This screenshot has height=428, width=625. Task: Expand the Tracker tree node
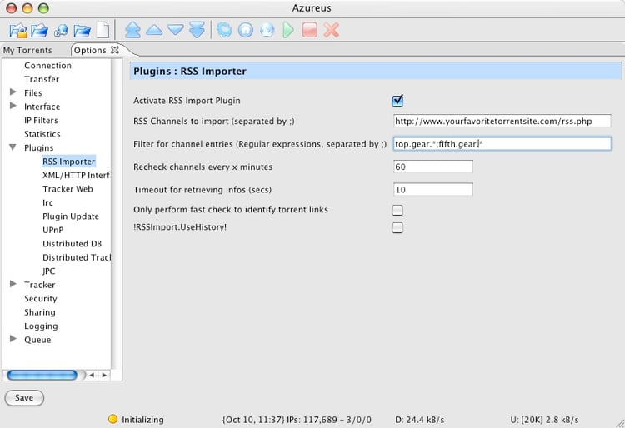(13, 284)
